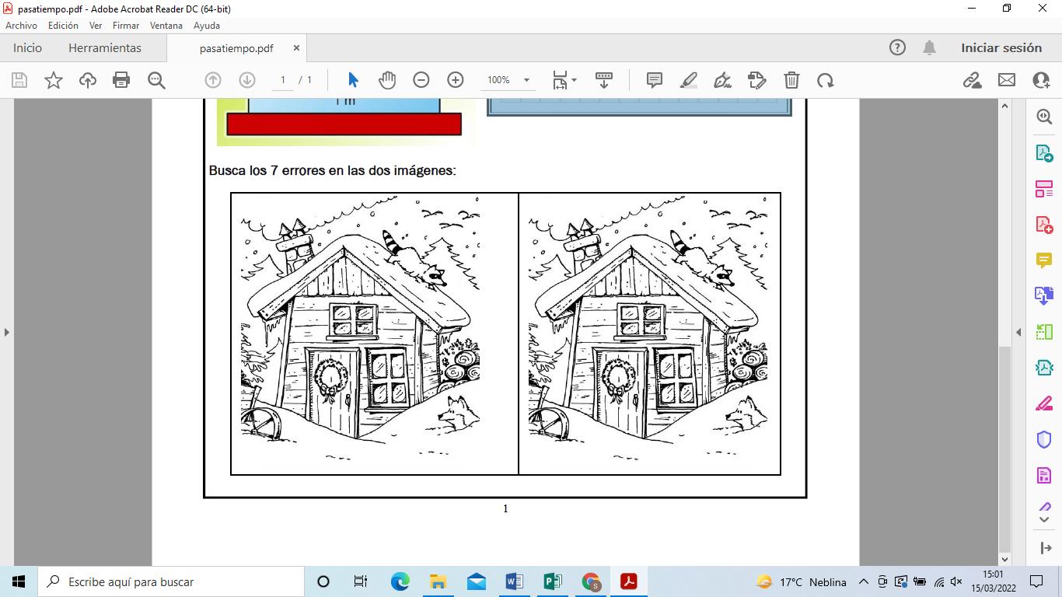Image resolution: width=1062 pixels, height=597 pixels.
Task: Open the Ver menu
Action: click(96, 26)
